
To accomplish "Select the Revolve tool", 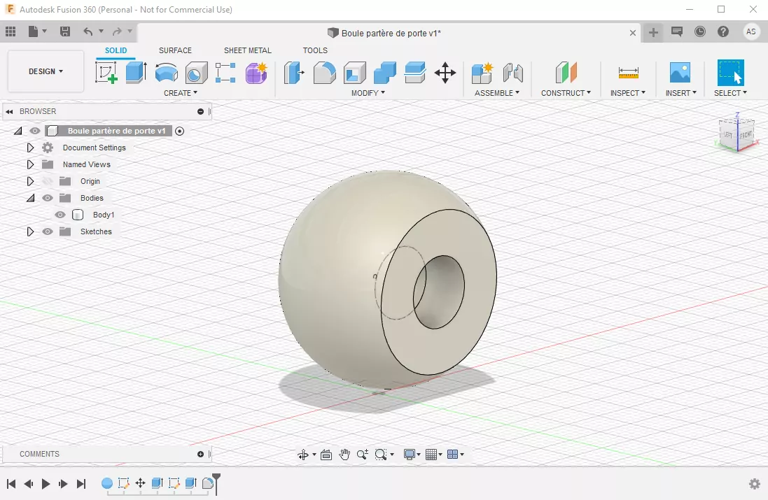I will coord(166,73).
